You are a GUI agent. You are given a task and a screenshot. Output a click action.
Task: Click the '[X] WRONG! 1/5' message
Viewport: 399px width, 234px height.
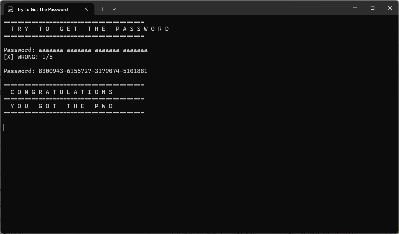pyautogui.click(x=28, y=57)
